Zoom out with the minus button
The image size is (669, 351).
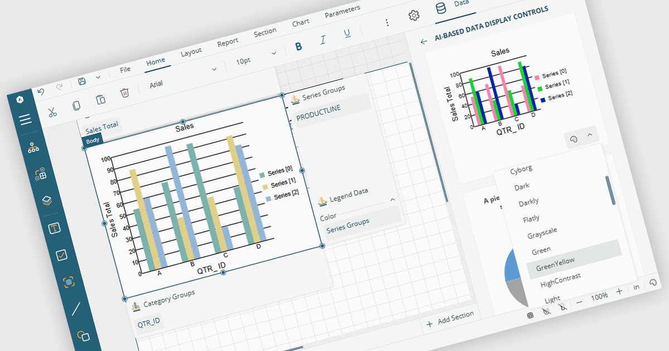(579, 301)
